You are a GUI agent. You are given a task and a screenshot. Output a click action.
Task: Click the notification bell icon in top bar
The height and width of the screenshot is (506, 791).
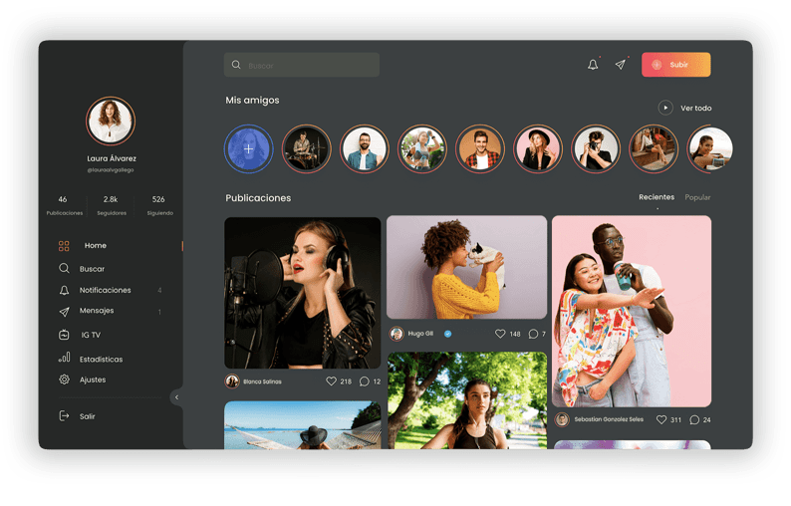click(x=593, y=65)
